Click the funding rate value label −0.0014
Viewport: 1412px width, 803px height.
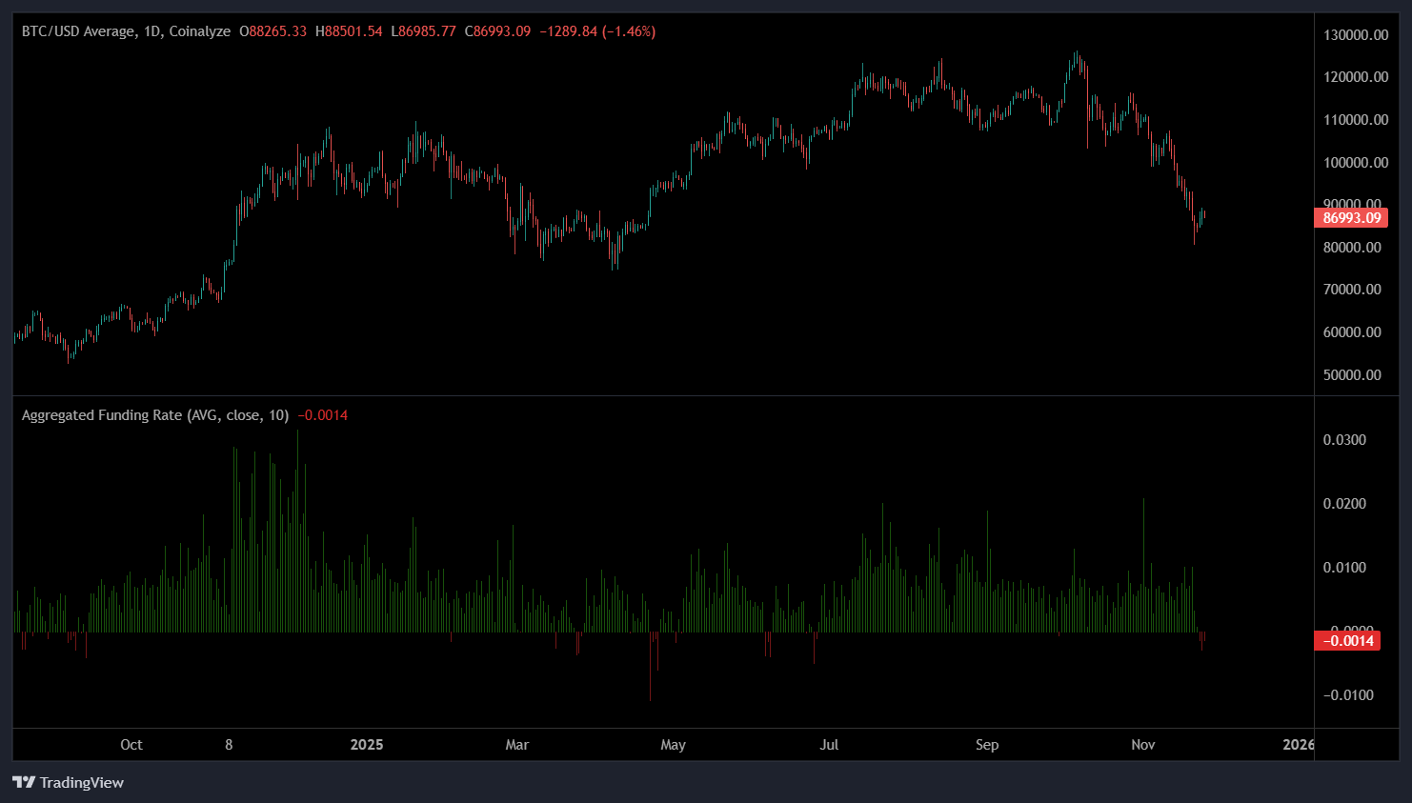(1347, 640)
